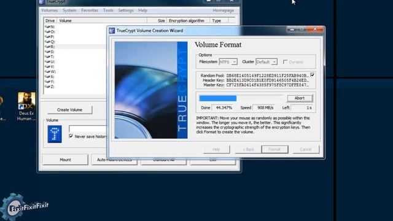Click the Size column header
Viewport: 393px width, 221px height.
[157, 20]
